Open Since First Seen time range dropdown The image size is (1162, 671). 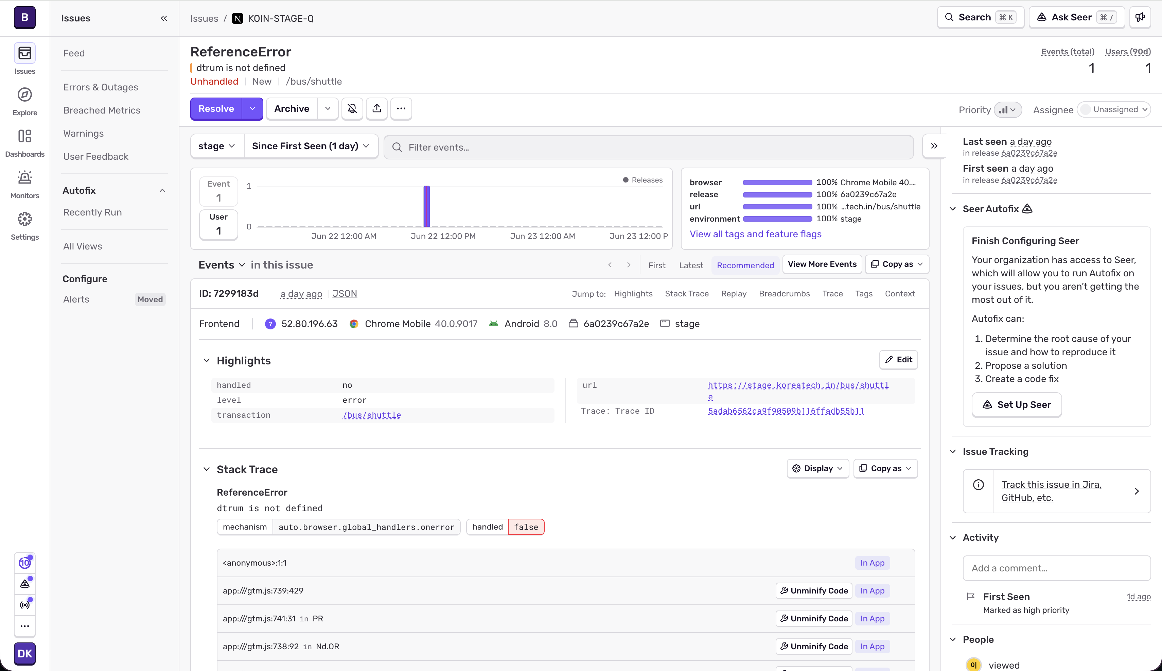click(311, 146)
